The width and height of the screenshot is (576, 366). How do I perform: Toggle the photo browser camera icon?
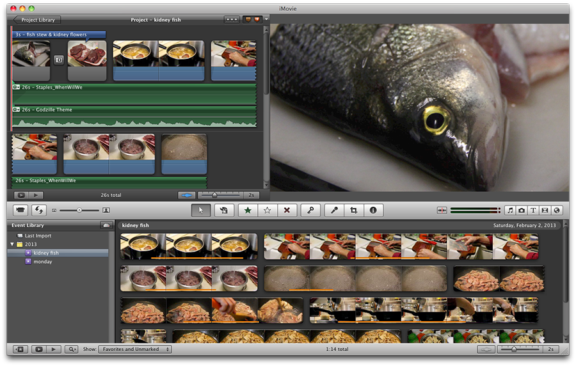522,210
